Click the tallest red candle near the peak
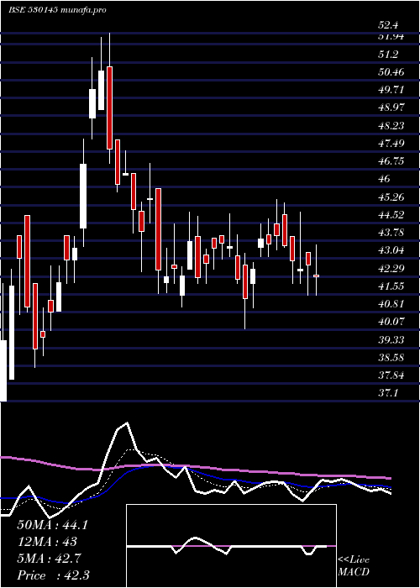Screen dimensions: 420x588 tap(109, 108)
